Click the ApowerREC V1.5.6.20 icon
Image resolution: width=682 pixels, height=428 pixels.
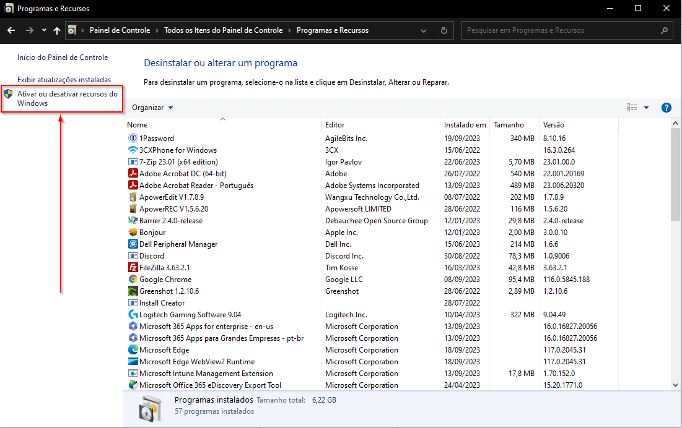click(133, 208)
